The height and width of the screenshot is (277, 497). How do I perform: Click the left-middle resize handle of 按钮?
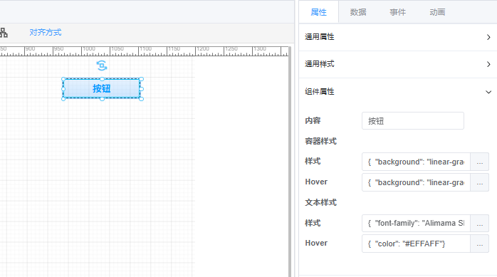click(63, 89)
